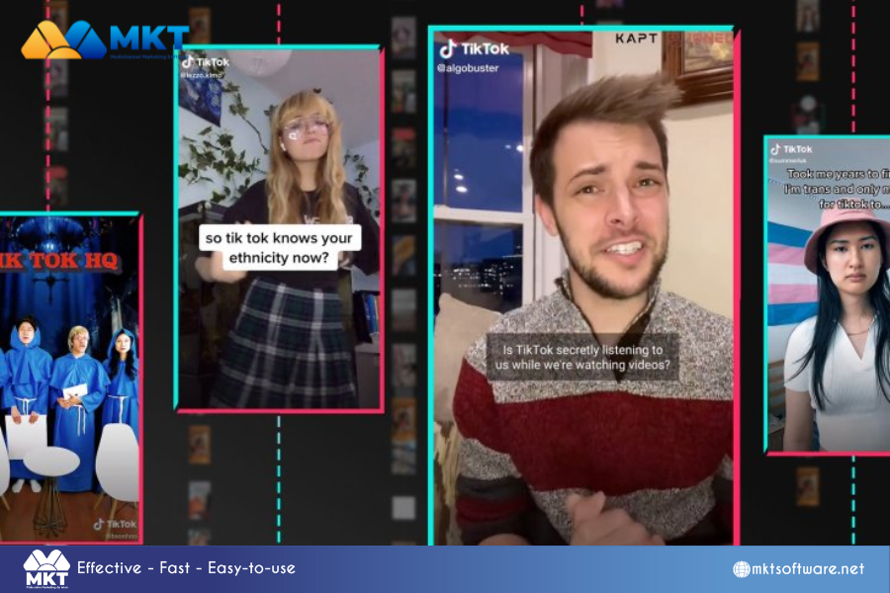Select the 'Is TikTok secretly listening' caption
The width and height of the screenshot is (890, 593).
tap(582, 357)
